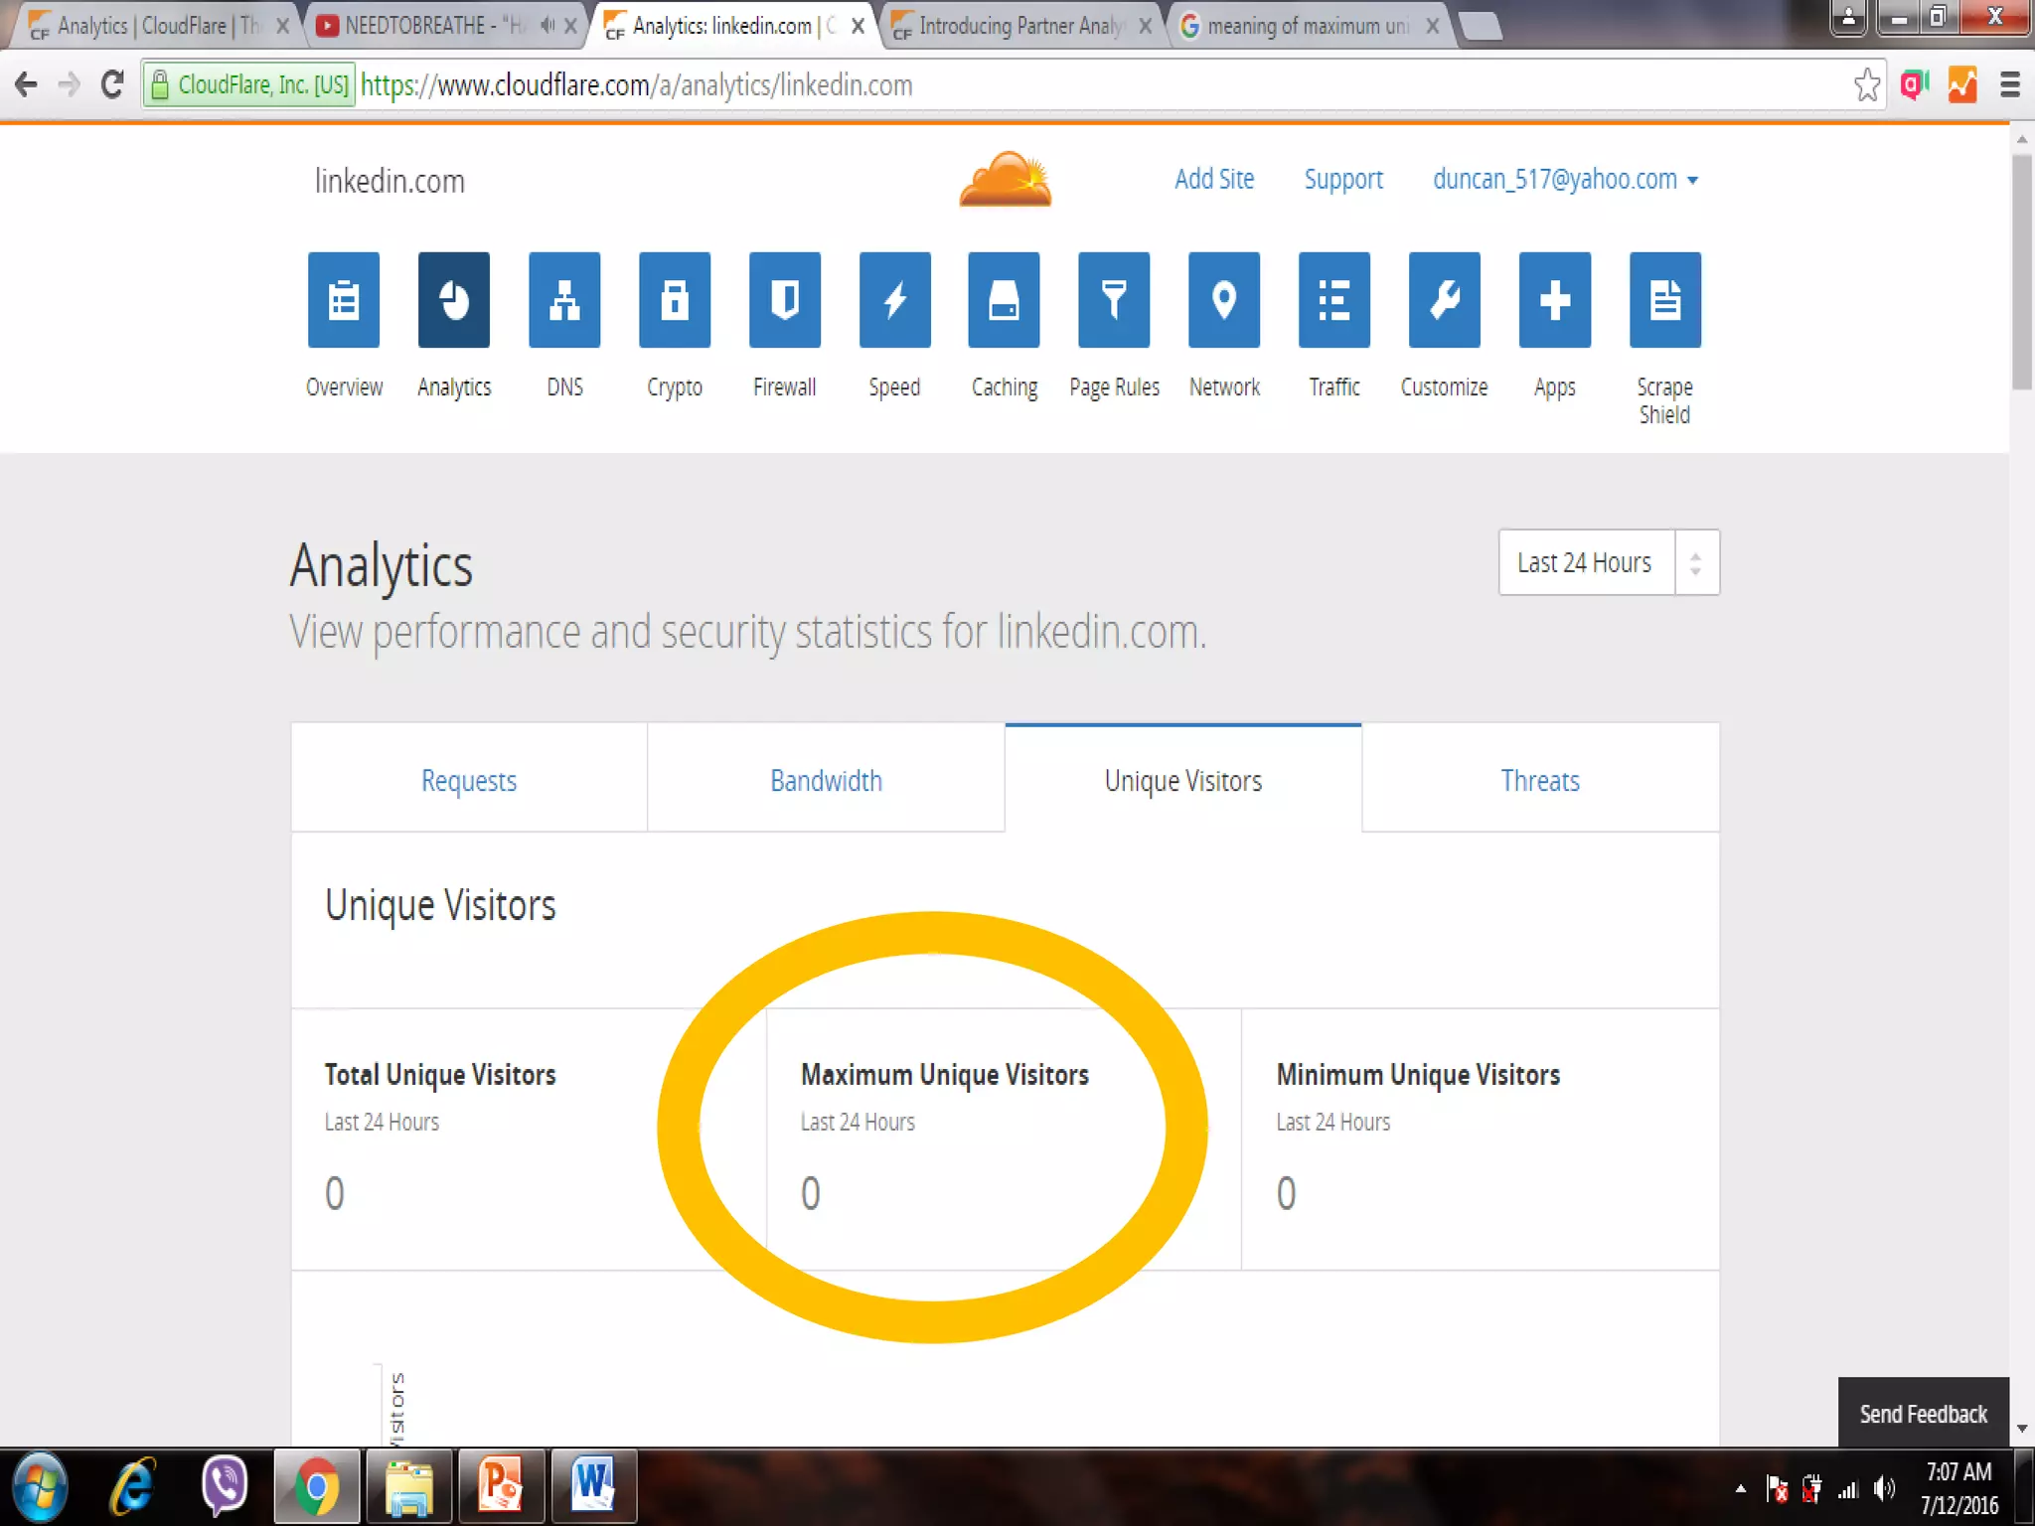Screen dimensions: 2035x1526
Task: Open the Chrome hamburger menu
Action: (2009, 85)
